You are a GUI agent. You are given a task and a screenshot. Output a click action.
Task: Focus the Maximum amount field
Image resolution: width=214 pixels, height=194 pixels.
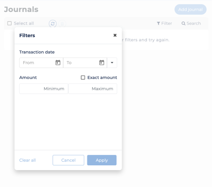coord(93,89)
